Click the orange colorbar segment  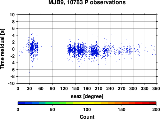(x=118, y=103)
